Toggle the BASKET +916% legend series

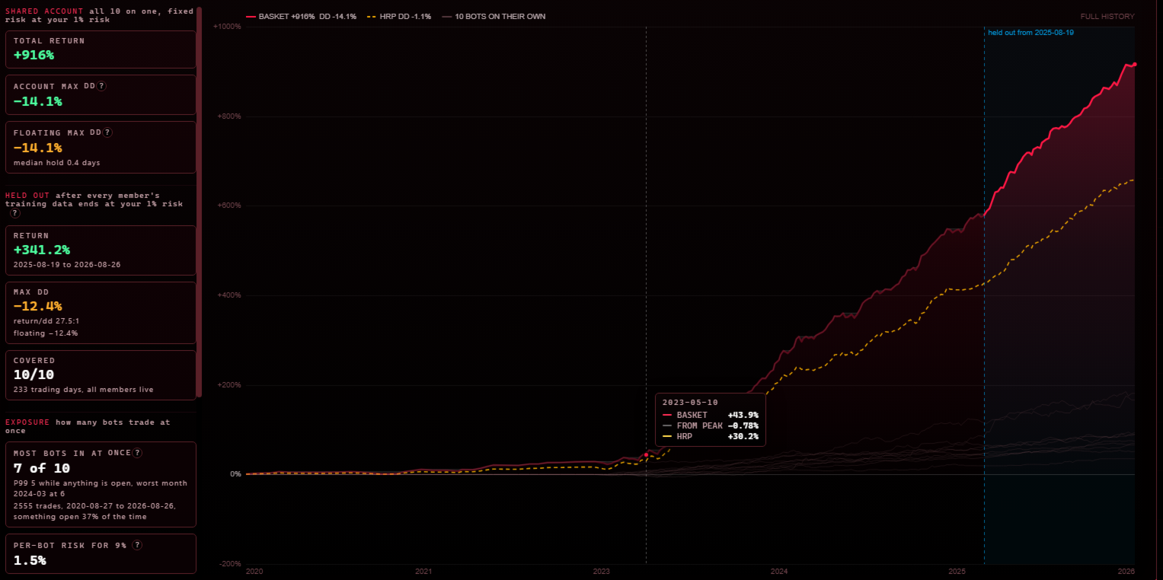coord(301,16)
